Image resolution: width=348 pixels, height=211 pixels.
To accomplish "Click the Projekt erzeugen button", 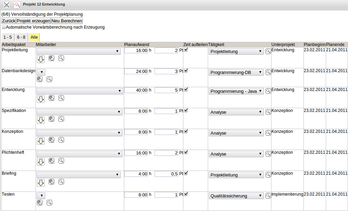I will click(x=33, y=21).
